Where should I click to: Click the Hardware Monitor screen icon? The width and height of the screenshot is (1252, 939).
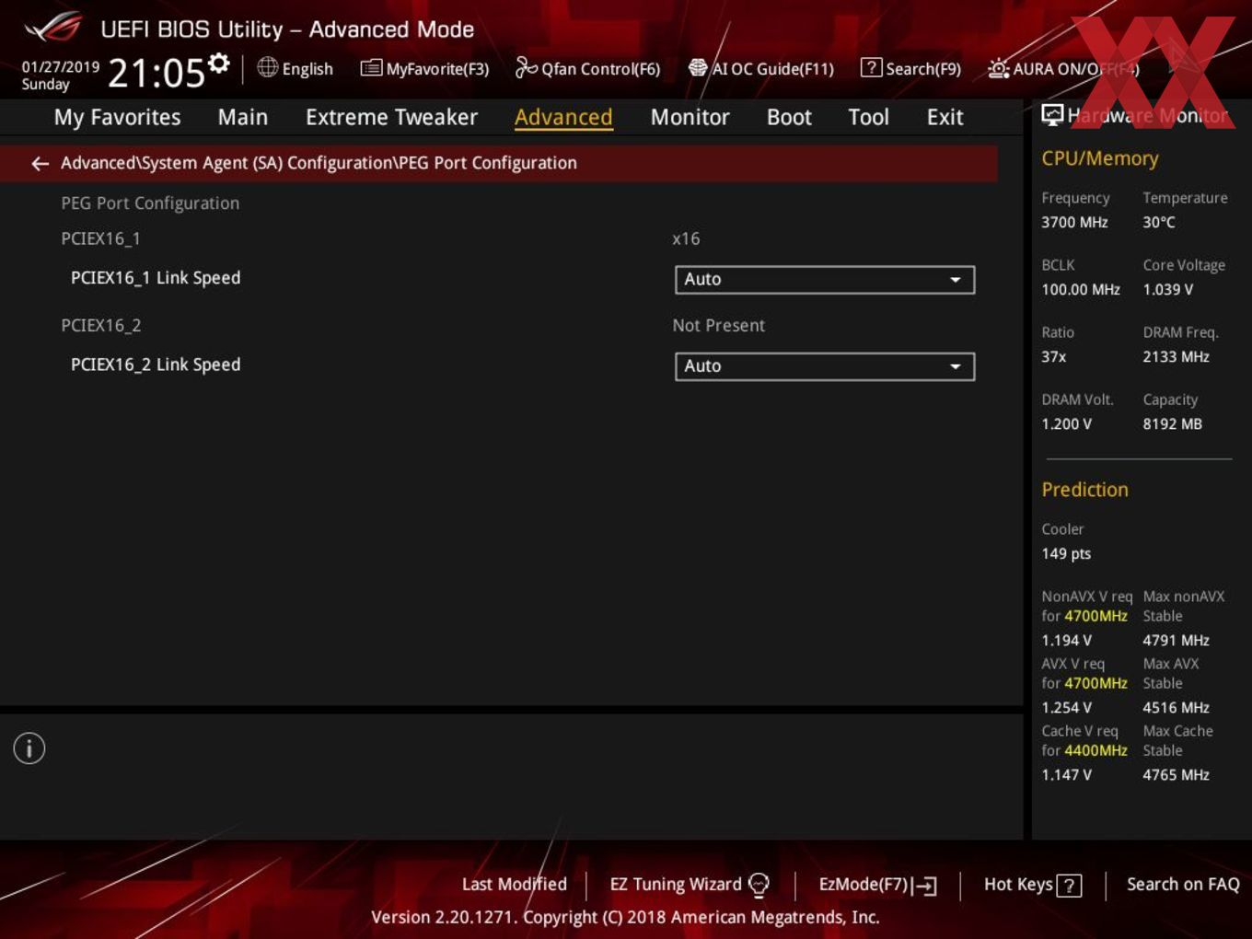point(1052,115)
